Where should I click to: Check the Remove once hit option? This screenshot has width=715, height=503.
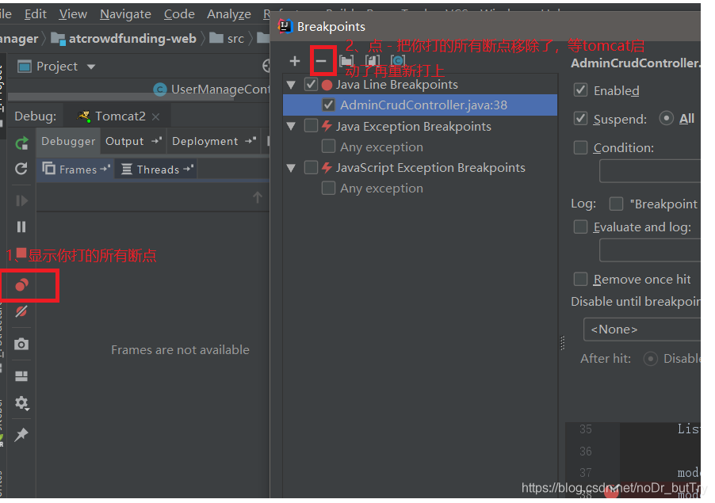tap(581, 279)
